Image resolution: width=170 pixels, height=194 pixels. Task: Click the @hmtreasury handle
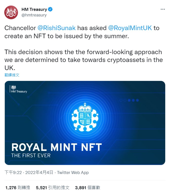tap(34, 15)
